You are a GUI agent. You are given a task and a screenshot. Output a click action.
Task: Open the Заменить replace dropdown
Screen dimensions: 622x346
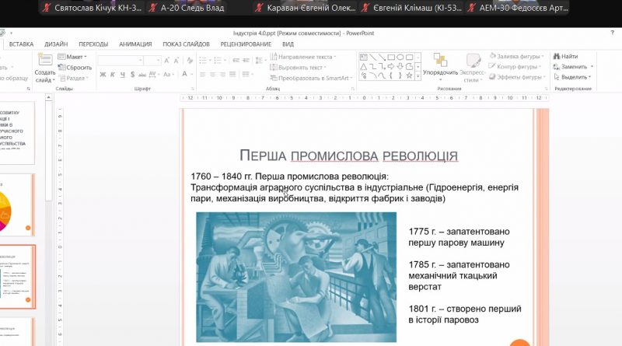573,67
